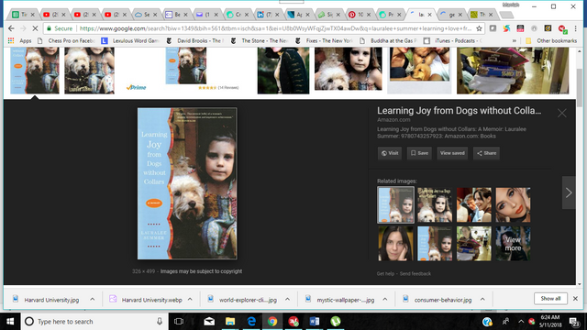The height and width of the screenshot is (330, 587).
Task: Close the active 'lau' Google search tab
Action: [429, 15]
